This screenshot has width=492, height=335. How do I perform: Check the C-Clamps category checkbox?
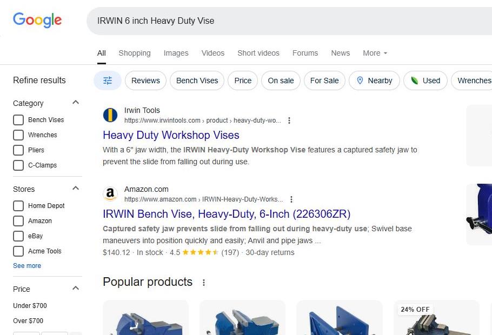(x=18, y=165)
